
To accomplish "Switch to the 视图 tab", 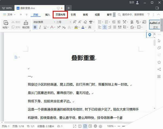I will (97, 15).
